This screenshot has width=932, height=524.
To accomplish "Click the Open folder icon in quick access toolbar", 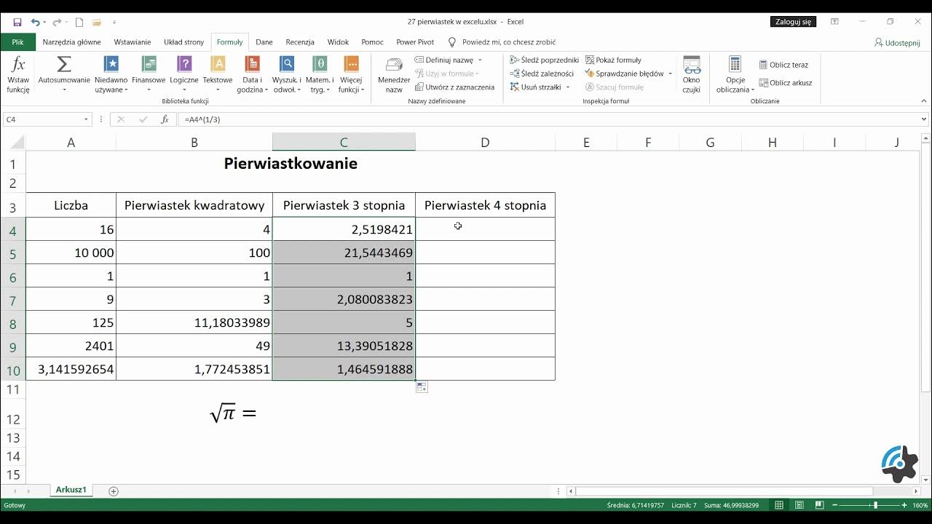I will pyautogui.click(x=97, y=23).
